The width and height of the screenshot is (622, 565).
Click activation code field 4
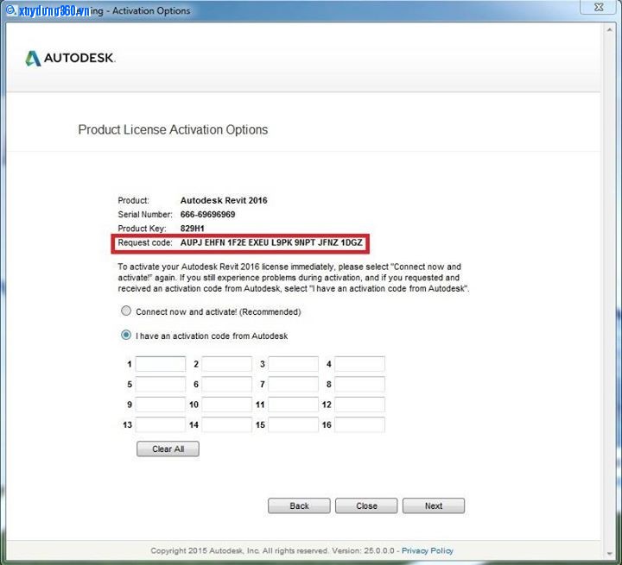[x=359, y=364]
